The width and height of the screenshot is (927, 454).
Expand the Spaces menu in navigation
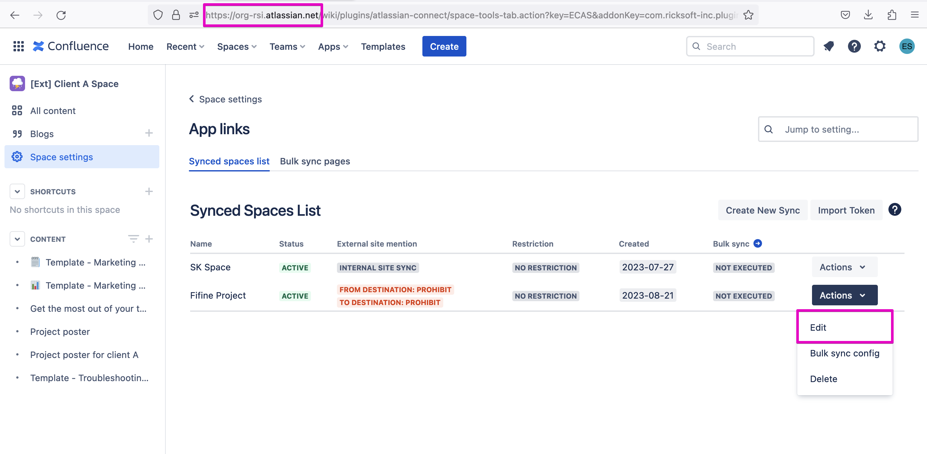pyautogui.click(x=236, y=47)
